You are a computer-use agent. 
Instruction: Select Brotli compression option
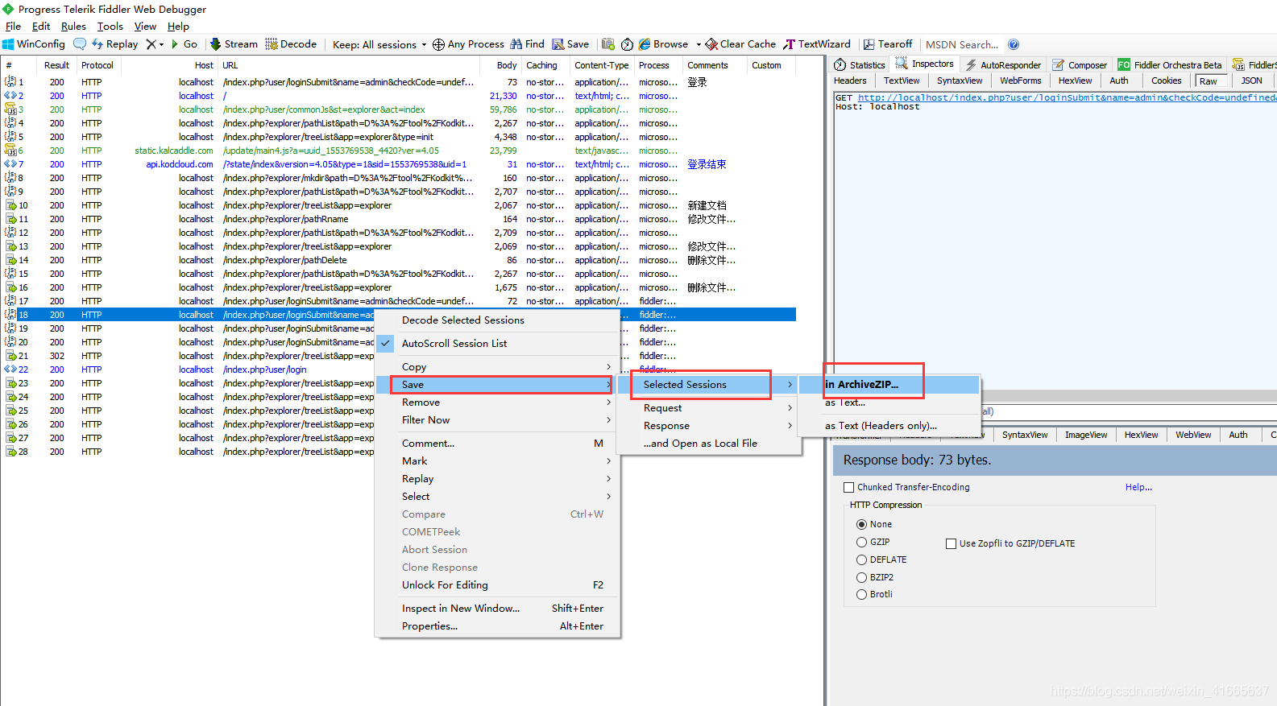click(x=861, y=594)
